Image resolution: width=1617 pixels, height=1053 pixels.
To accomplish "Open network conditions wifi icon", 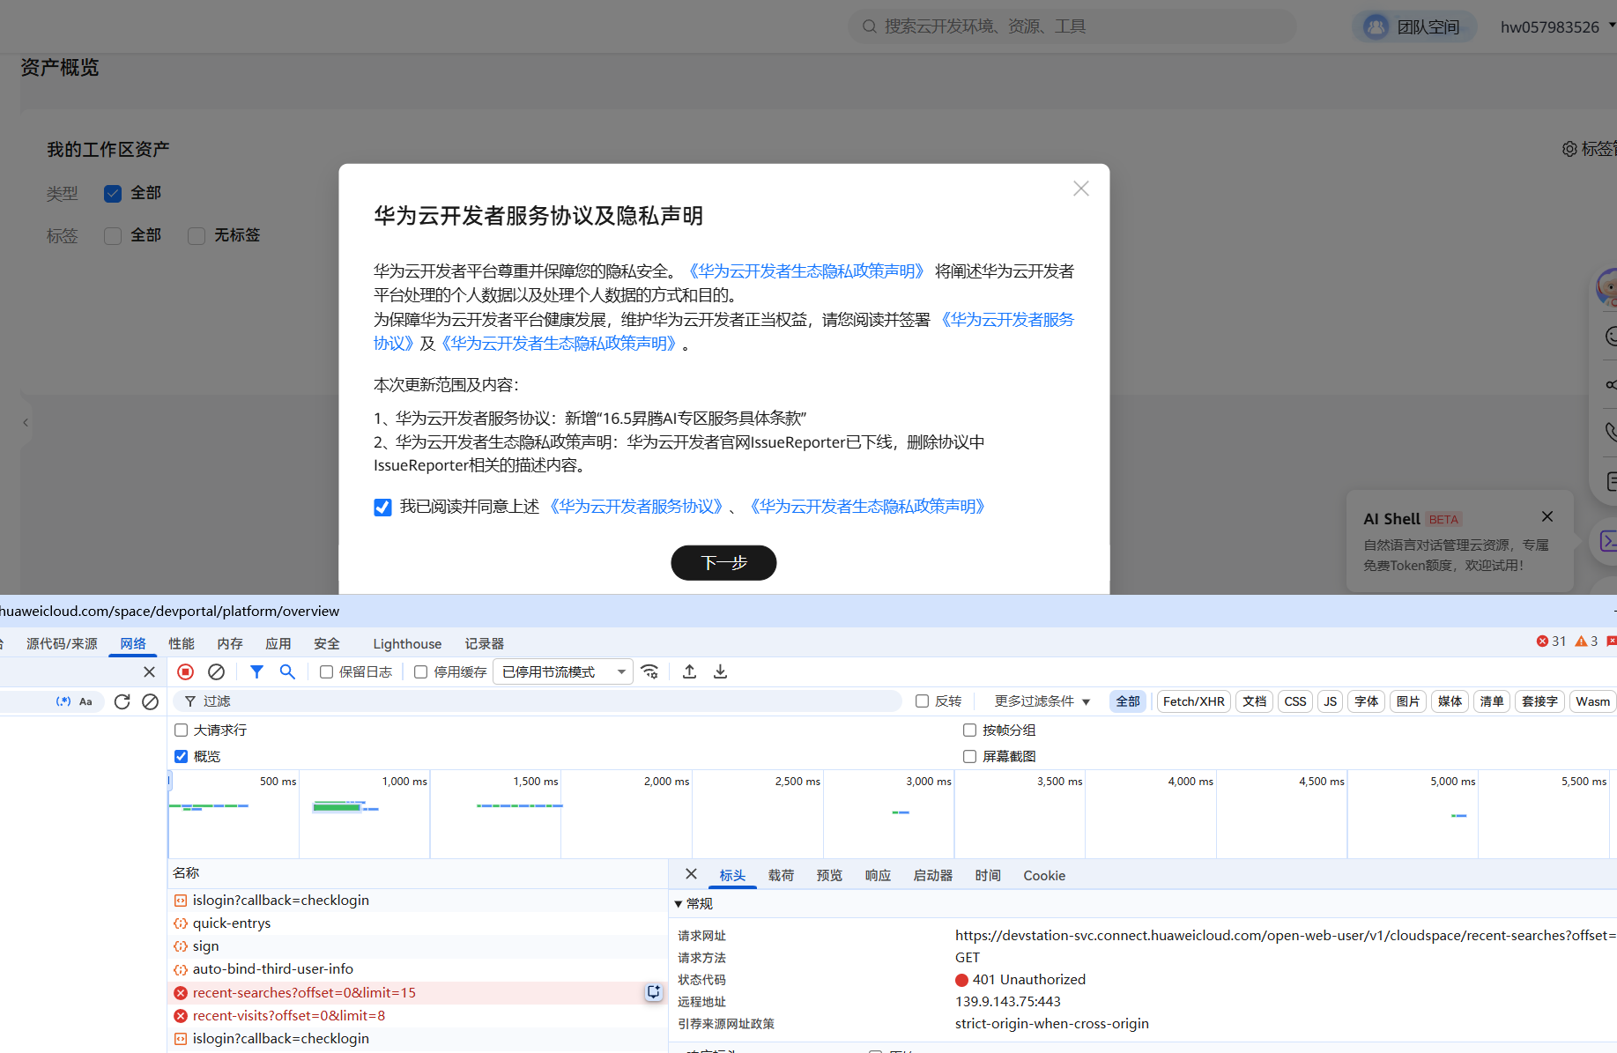I will click(650, 671).
